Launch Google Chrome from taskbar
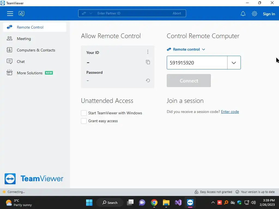The image size is (279, 209). click(x=154, y=202)
